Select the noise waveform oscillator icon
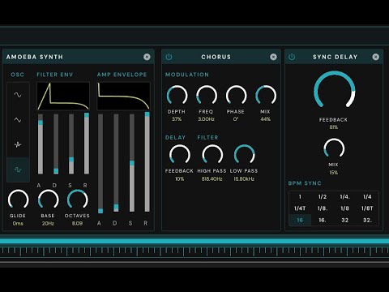Viewport: 389px width, 292px height. pyautogui.click(x=18, y=144)
